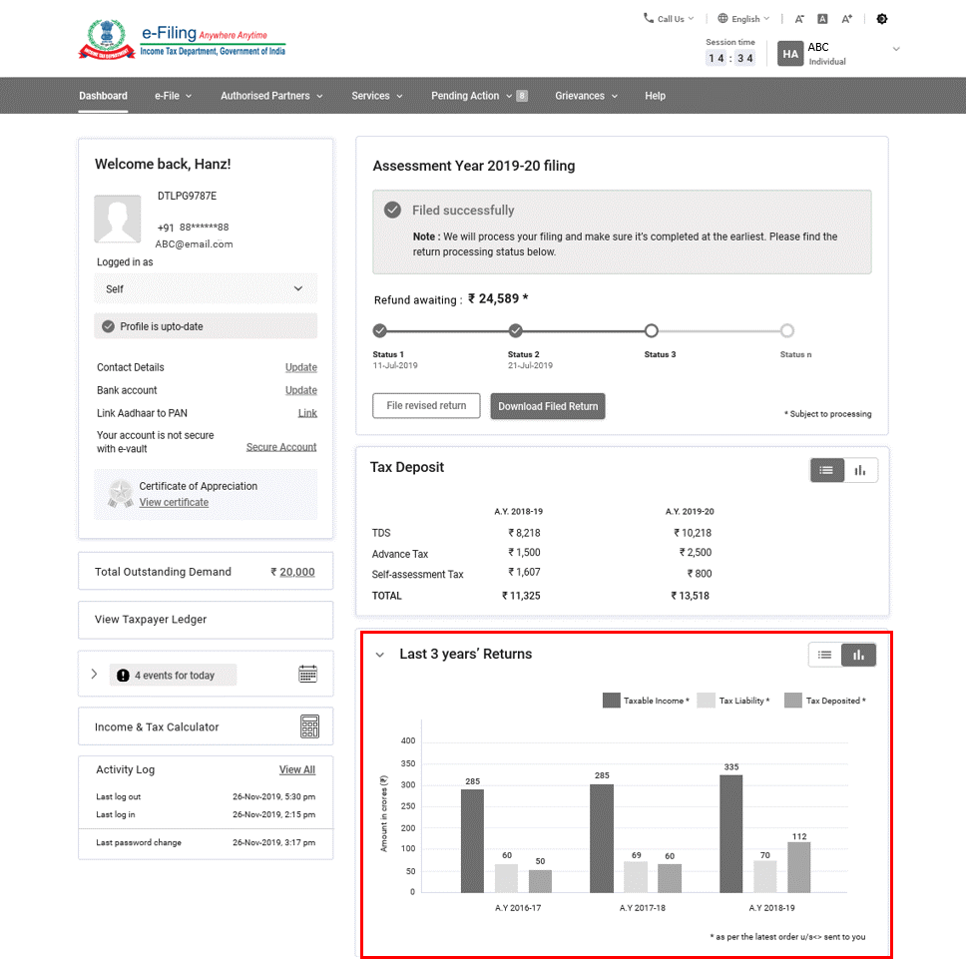Toggle table view for Tax Deposit section
Image resolution: width=966 pixels, height=959 pixels.
click(x=826, y=469)
